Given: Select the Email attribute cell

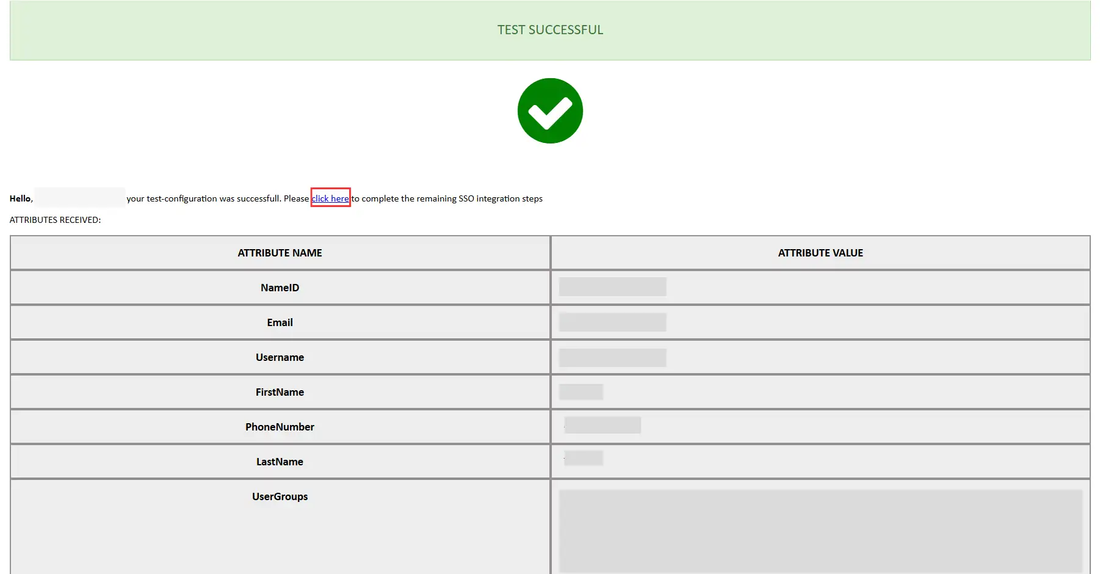Looking at the screenshot, I should point(280,322).
